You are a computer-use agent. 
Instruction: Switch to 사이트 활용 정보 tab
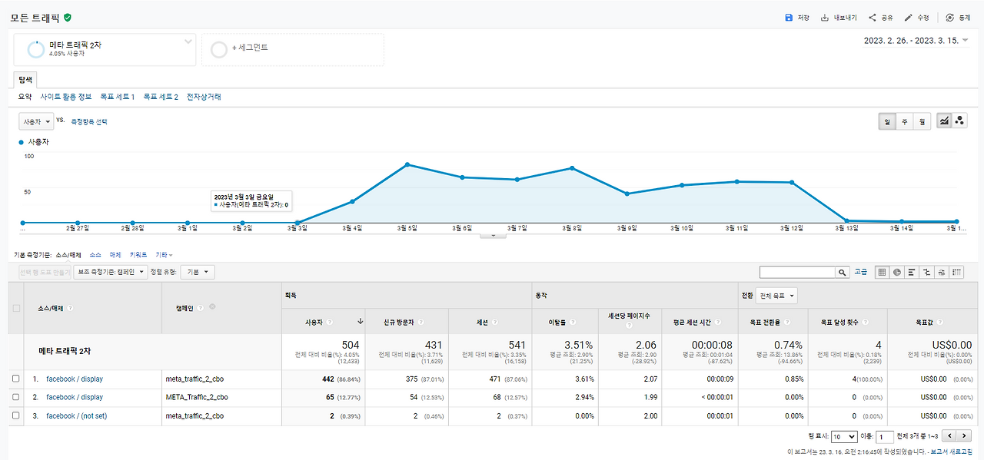(66, 97)
